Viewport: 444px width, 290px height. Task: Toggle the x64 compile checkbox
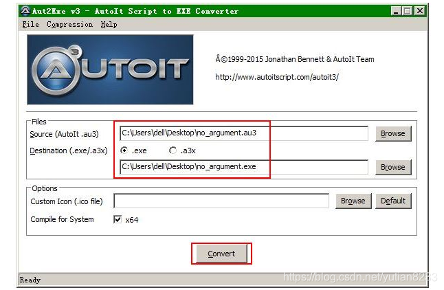coord(118,219)
